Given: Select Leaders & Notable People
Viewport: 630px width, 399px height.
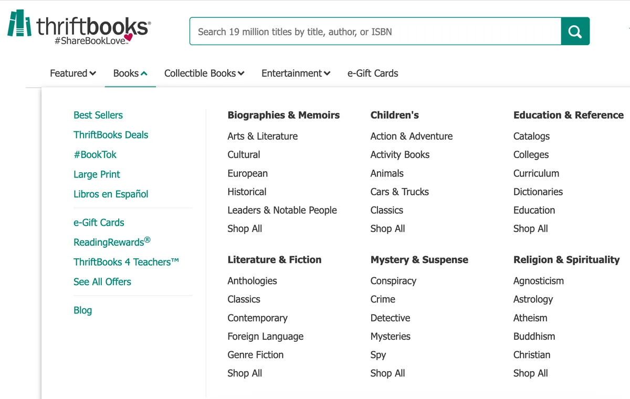Looking at the screenshot, I should [x=282, y=210].
